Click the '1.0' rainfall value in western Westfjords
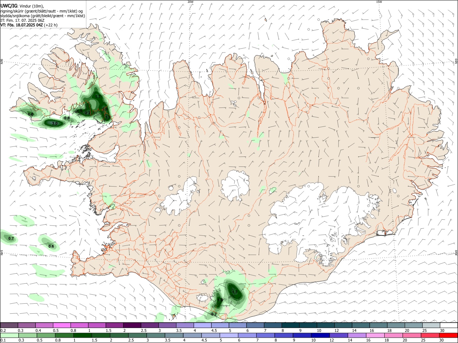 (31, 114)
